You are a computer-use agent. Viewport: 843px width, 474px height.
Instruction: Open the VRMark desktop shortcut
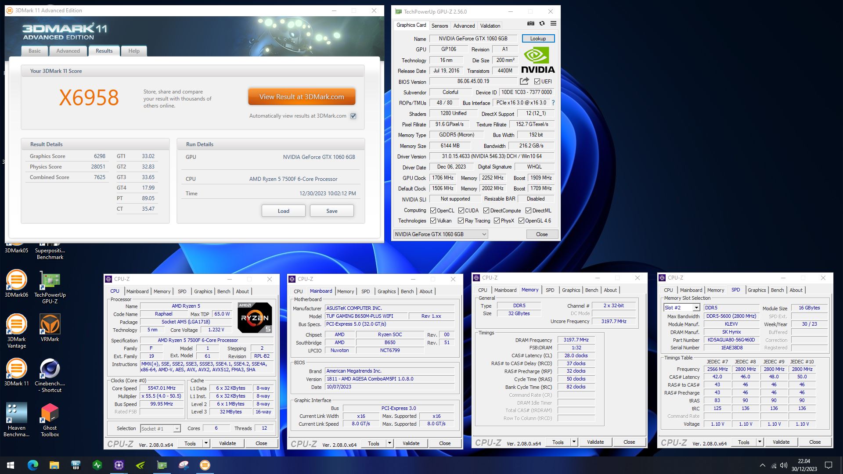coord(50,328)
